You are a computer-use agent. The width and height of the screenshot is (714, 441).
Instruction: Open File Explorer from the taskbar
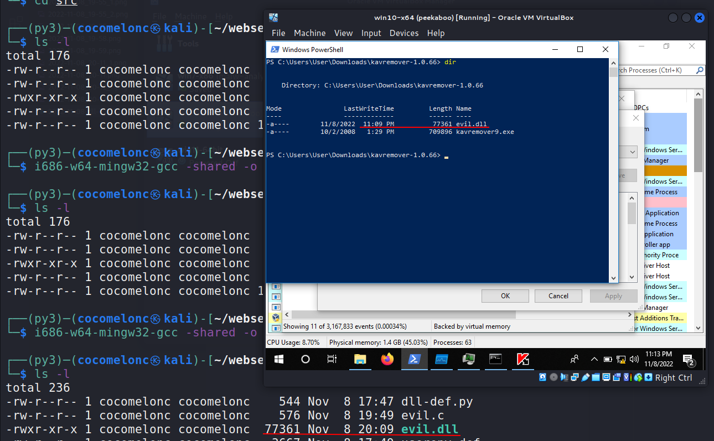pos(360,360)
